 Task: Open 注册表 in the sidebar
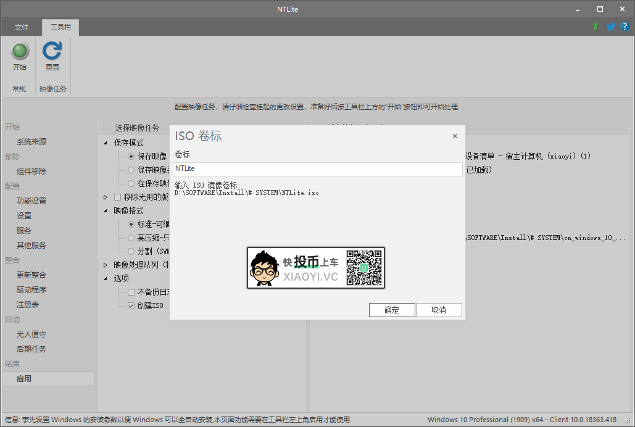(x=28, y=305)
